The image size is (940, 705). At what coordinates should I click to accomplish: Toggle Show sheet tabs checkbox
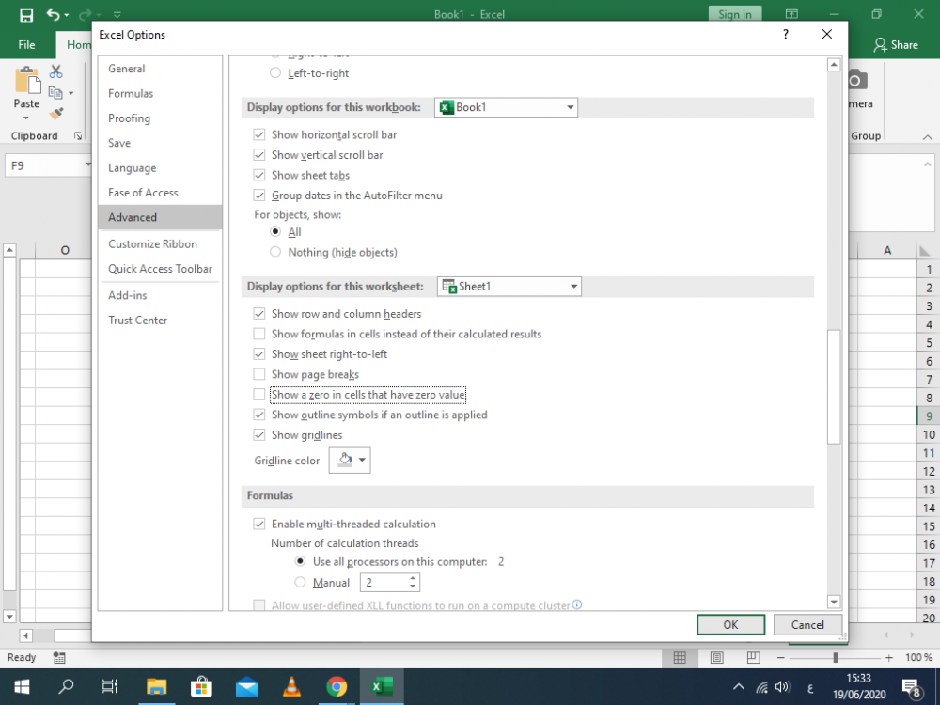click(259, 176)
